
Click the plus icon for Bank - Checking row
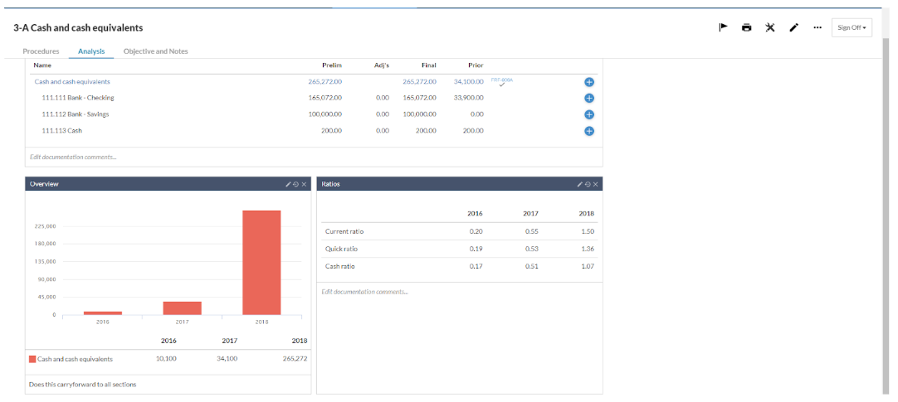tap(589, 98)
